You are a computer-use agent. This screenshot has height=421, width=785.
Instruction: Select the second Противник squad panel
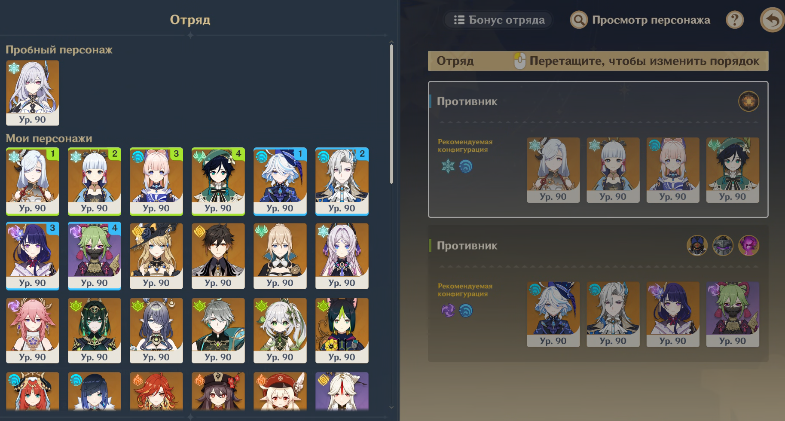pyautogui.click(x=598, y=293)
